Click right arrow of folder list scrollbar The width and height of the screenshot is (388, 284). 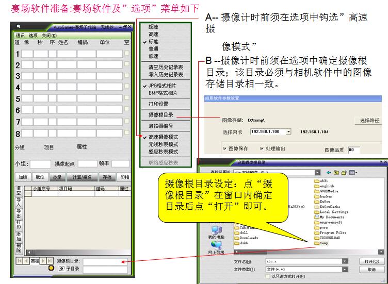(x=381, y=252)
